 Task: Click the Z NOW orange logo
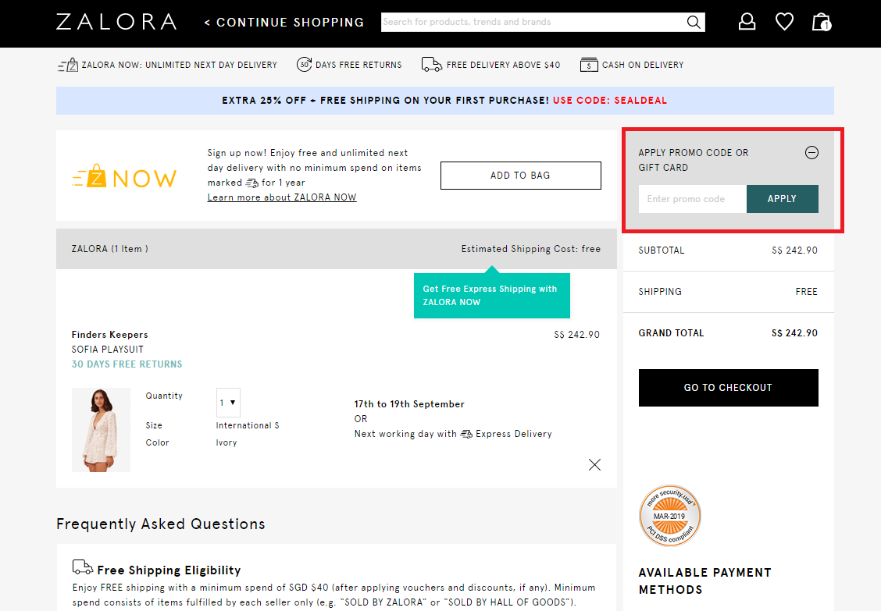tap(124, 176)
